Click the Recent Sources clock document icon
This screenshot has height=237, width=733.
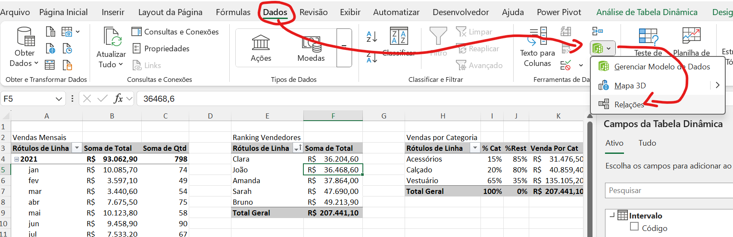[x=67, y=48]
